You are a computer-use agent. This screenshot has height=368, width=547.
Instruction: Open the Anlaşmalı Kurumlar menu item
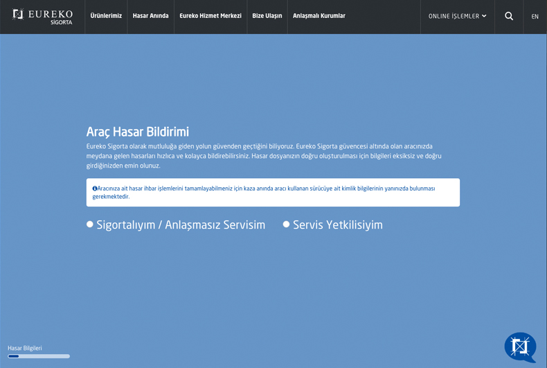pos(319,16)
